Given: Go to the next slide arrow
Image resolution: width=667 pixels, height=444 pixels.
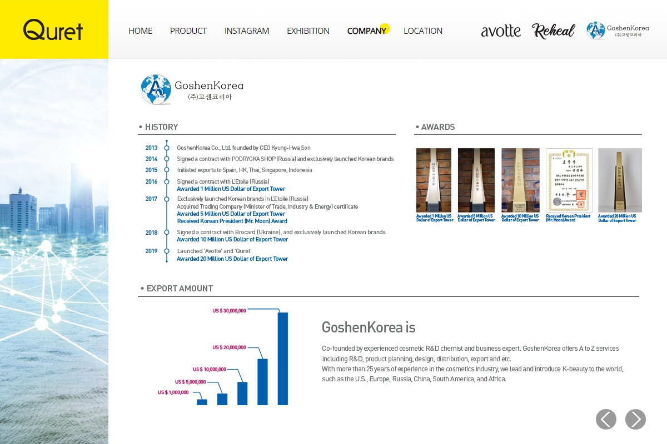Looking at the screenshot, I should tap(635, 419).
